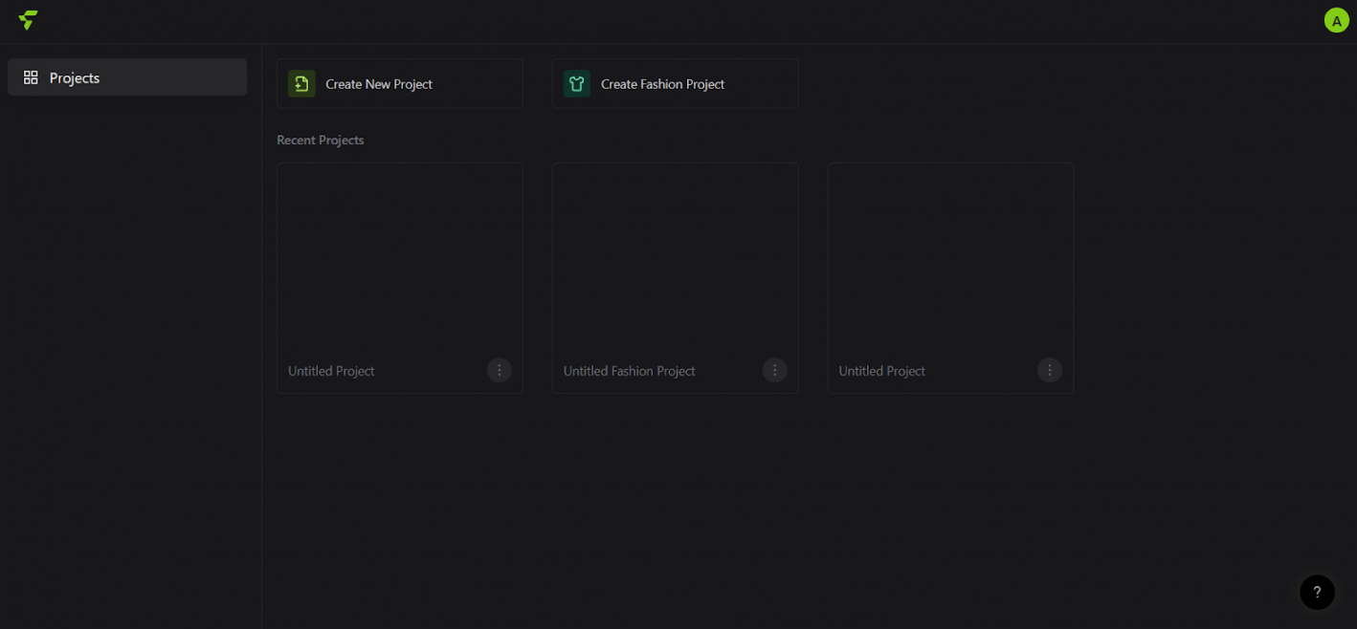Open the help question mark button
The width and height of the screenshot is (1357, 629).
click(x=1317, y=592)
